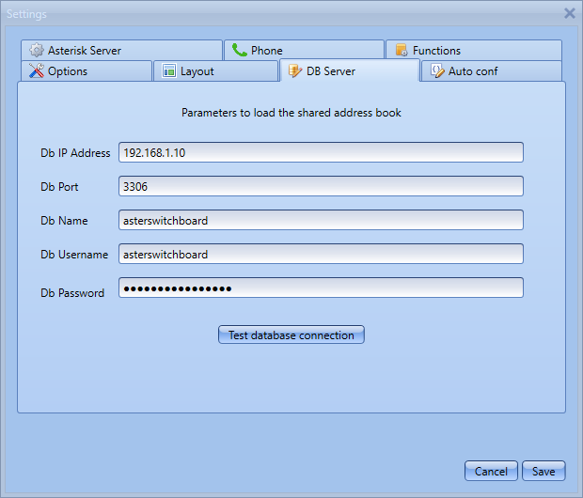Click the Db Password field
The width and height of the screenshot is (583, 498).
tap(321, 288)
